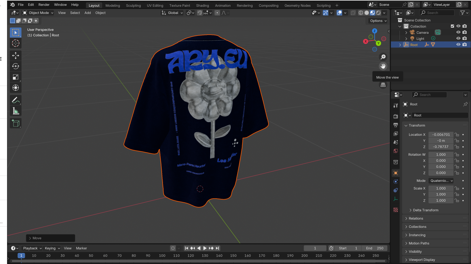The width and height of the screenshot is (471, 264).
Task: Select the Measure ruler tool
Action: tap(16, 111)
